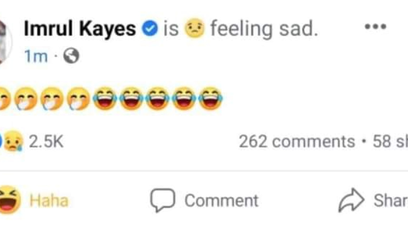The height and width of the screenshot is (229, 408).
Task: Open the 262 comments link
Action: [297, 141]
